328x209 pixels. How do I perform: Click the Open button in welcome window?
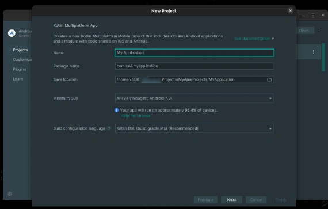[304, 31]
